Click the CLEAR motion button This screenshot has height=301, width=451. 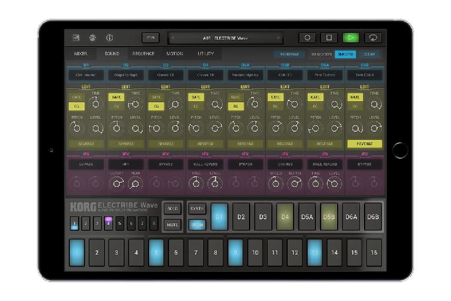[x=369, y=54]
